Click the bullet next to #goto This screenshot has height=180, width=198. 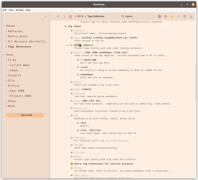point(72,168)
